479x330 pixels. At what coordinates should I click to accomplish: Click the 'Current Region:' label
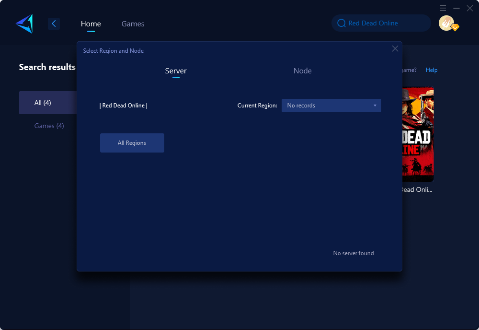[257, 106]
